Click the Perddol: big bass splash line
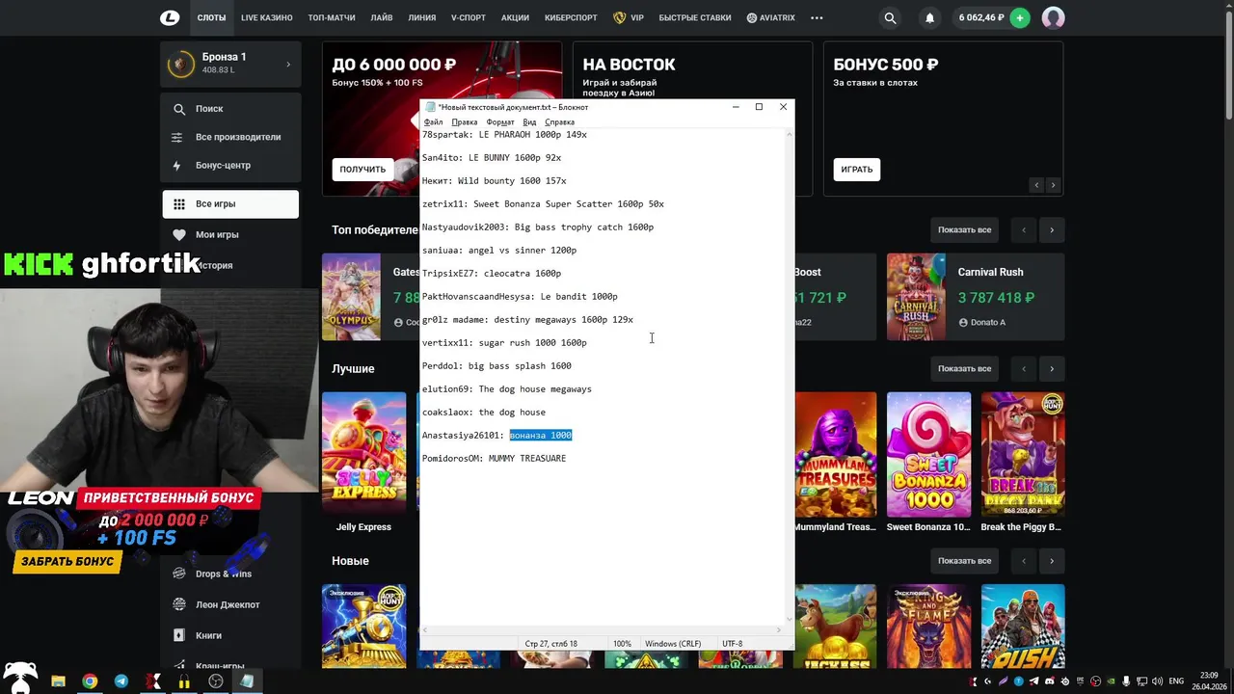The image size is (1234, 694). (496, 366)
